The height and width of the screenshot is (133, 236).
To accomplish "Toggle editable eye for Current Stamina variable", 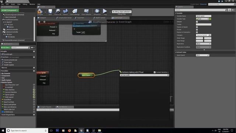I will tap(34, 92).
